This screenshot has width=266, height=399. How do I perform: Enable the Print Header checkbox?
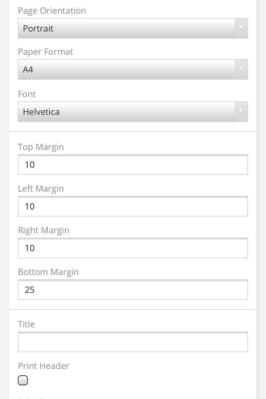click(23, 380)
